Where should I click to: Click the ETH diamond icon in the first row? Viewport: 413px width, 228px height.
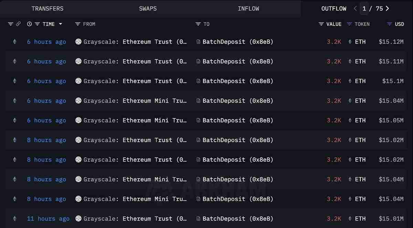click(x=14, y=41)
